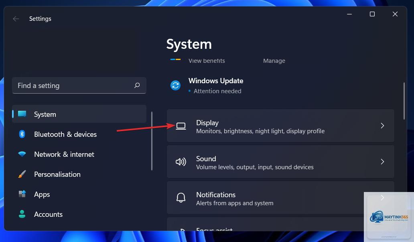414x242 pixels.
Task: Click the Sound speaker icon
Action: coord(181,162)
